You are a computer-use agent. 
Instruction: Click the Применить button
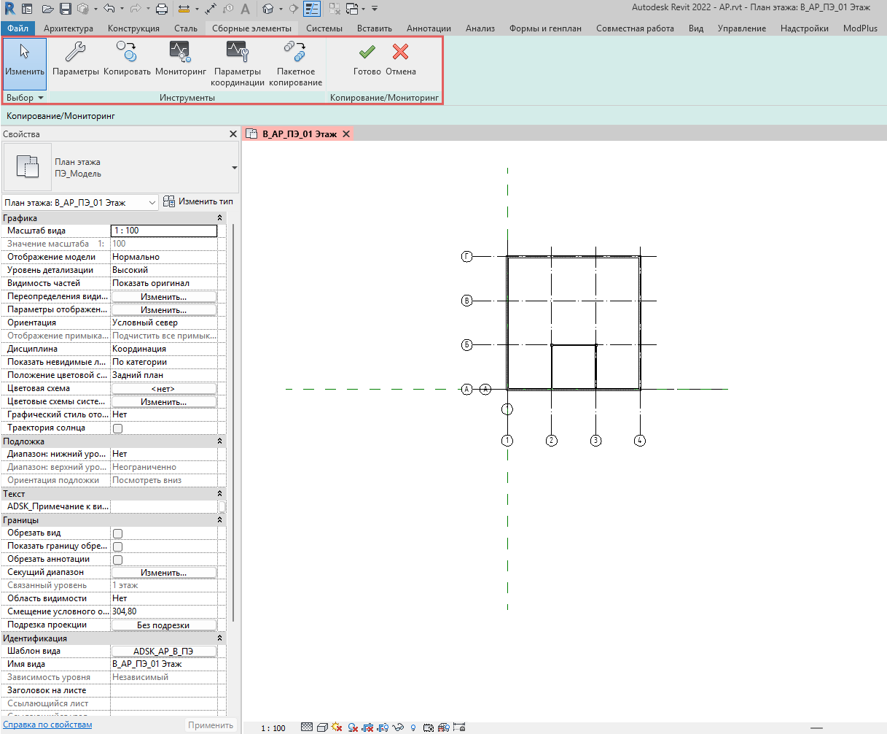211,725
